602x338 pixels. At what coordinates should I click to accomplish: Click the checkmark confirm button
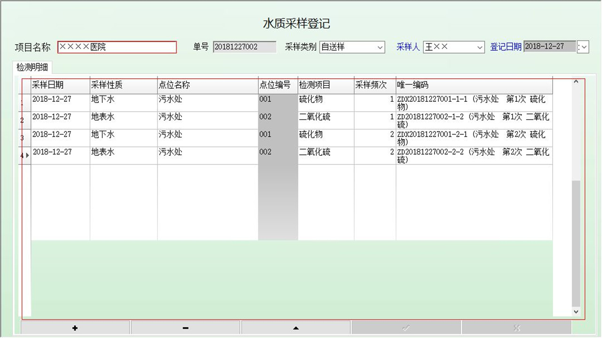[406, 328]
